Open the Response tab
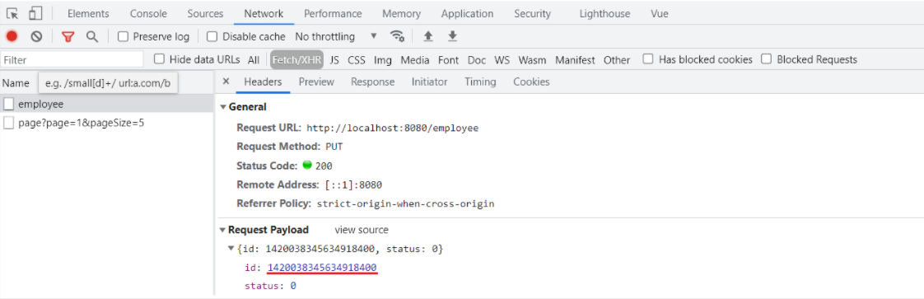924x299 pixels. (x=373, y=82)
